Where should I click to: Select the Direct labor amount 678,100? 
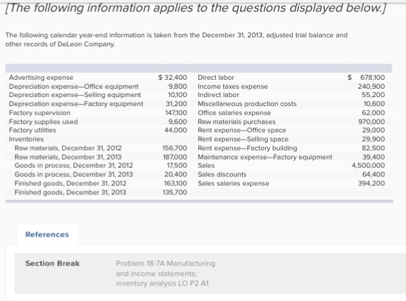coord(373,77)
